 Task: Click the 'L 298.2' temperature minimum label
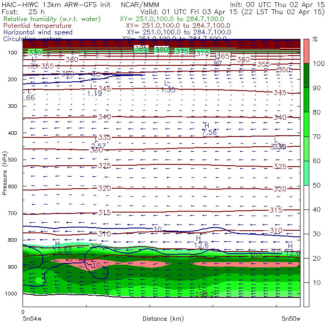pyautogui.click(x=204, y=291)
